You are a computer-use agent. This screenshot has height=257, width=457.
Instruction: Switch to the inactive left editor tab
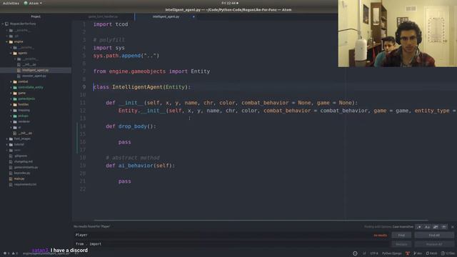pyautogui.click(x=103, y=16)
